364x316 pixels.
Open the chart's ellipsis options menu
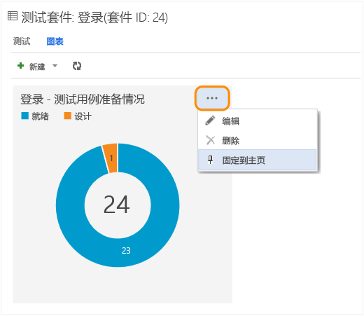[x=212, y=98]
